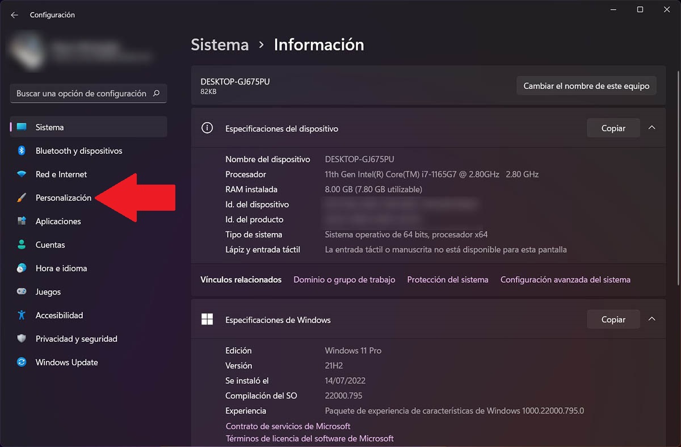This screenshot has width=681, height=447.
Task: Open Configuración avanzada del sistema link
Action: [565, 279]
